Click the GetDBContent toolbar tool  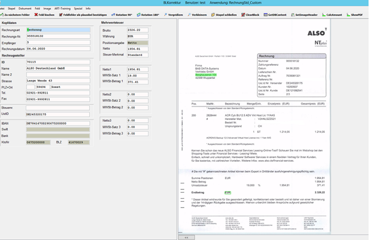click(275, 15)
